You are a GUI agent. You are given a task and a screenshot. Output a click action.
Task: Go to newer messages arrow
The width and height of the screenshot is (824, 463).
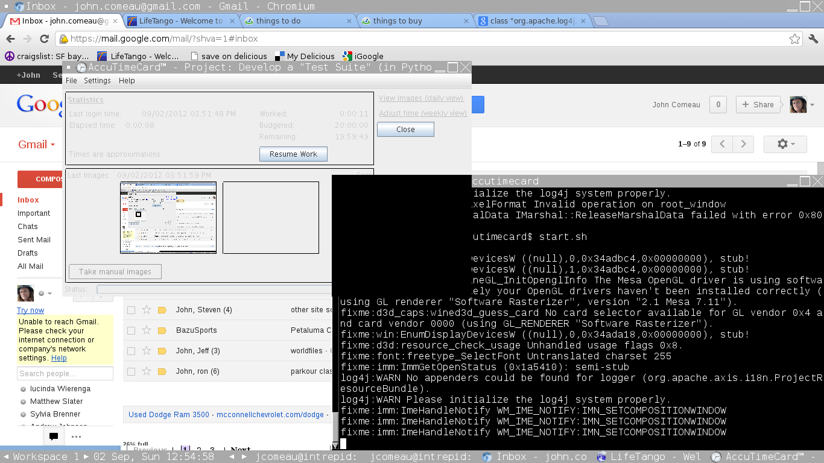pos(722,144)
